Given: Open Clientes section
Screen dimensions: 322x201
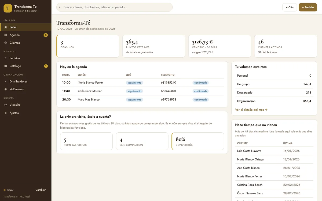Looking at the screenshot, I should point(25,43).
